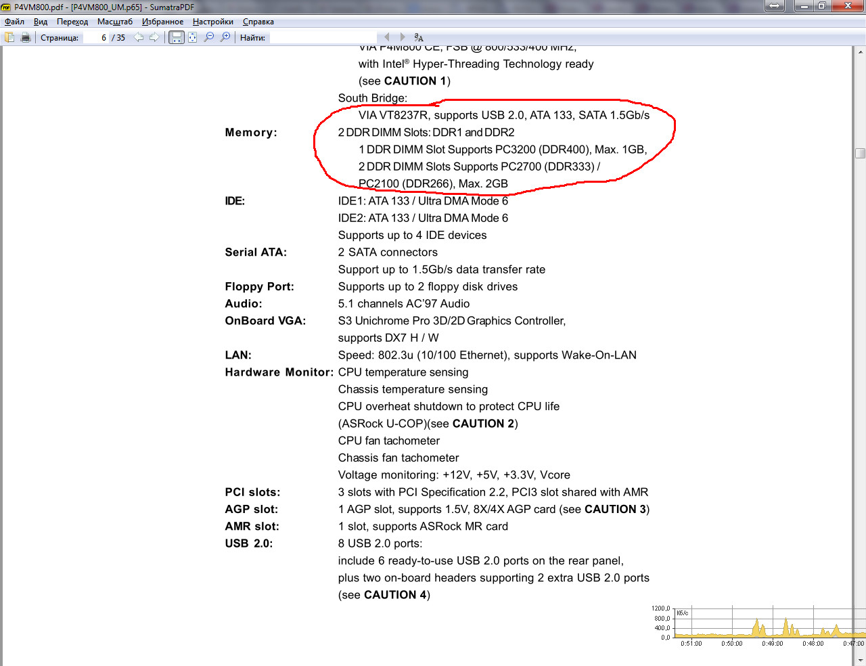Click the scrollbar up arrow
Screen dimensions: 866x666
click(861, 51)
